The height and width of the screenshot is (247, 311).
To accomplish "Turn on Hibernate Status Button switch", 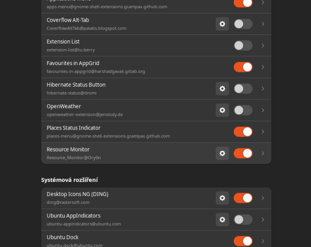I will (243, 88).
